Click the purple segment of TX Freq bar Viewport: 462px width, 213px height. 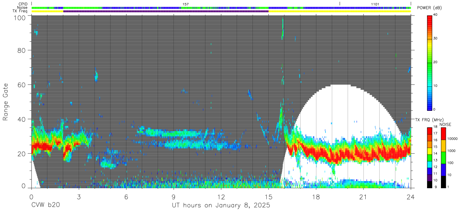166,11
